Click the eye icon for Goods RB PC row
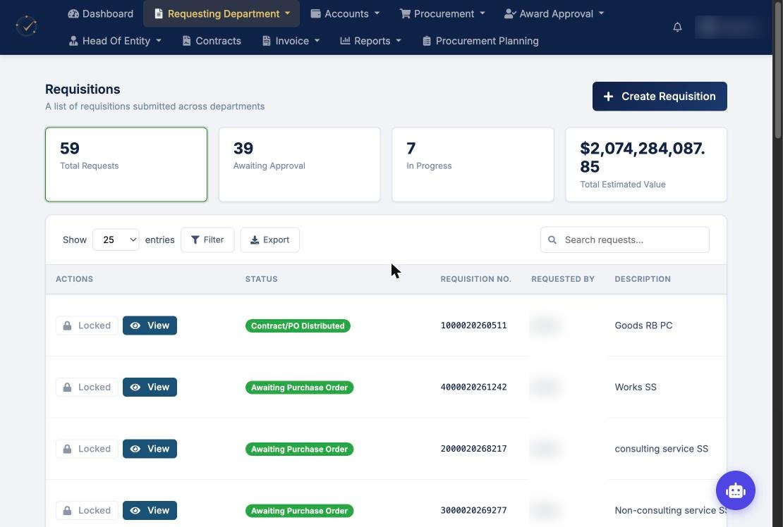 (x=135, y=325)
